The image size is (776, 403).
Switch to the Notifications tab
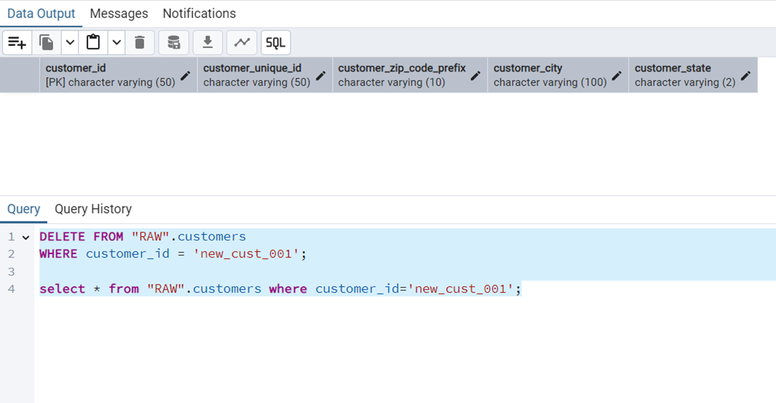(199, 14)
